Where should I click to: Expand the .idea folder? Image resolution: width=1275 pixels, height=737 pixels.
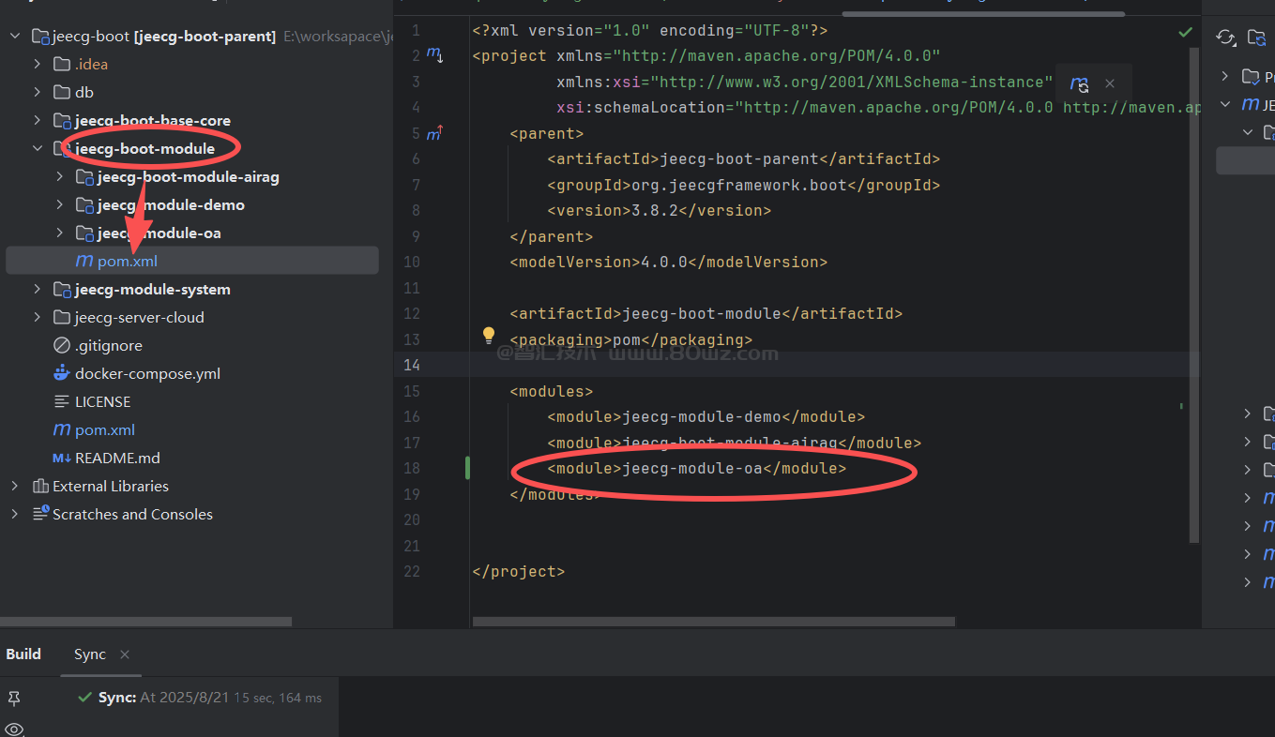pos(38,64)
